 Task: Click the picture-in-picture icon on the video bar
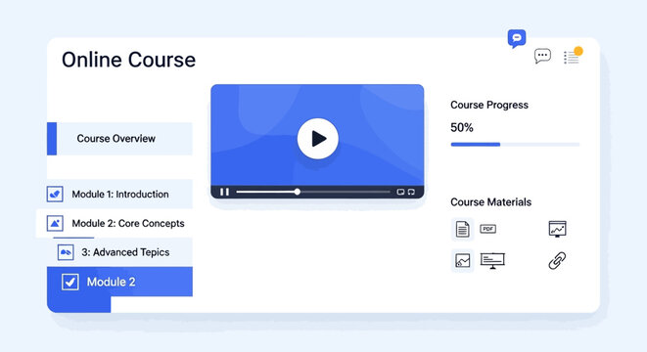pyautogui.click(x=400, y=192)
